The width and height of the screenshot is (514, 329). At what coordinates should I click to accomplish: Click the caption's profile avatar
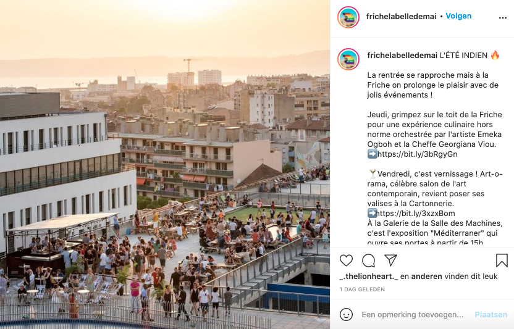[x=348, y=59]
